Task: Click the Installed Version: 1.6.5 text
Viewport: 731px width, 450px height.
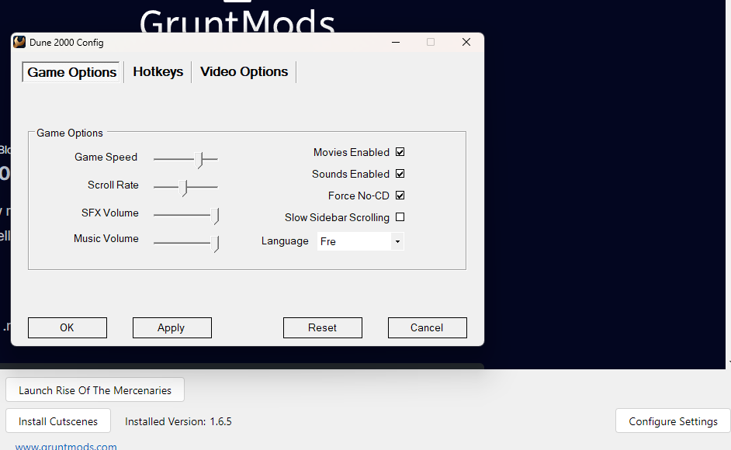Action: [178, 421]
